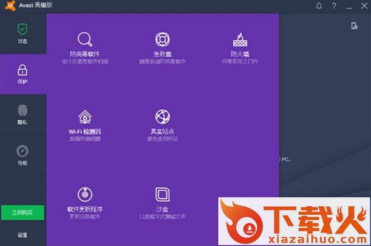Click the 发现网络问题 Wi-Fi description text
This screenshot has width=371, height=246.
pos(85,139)
